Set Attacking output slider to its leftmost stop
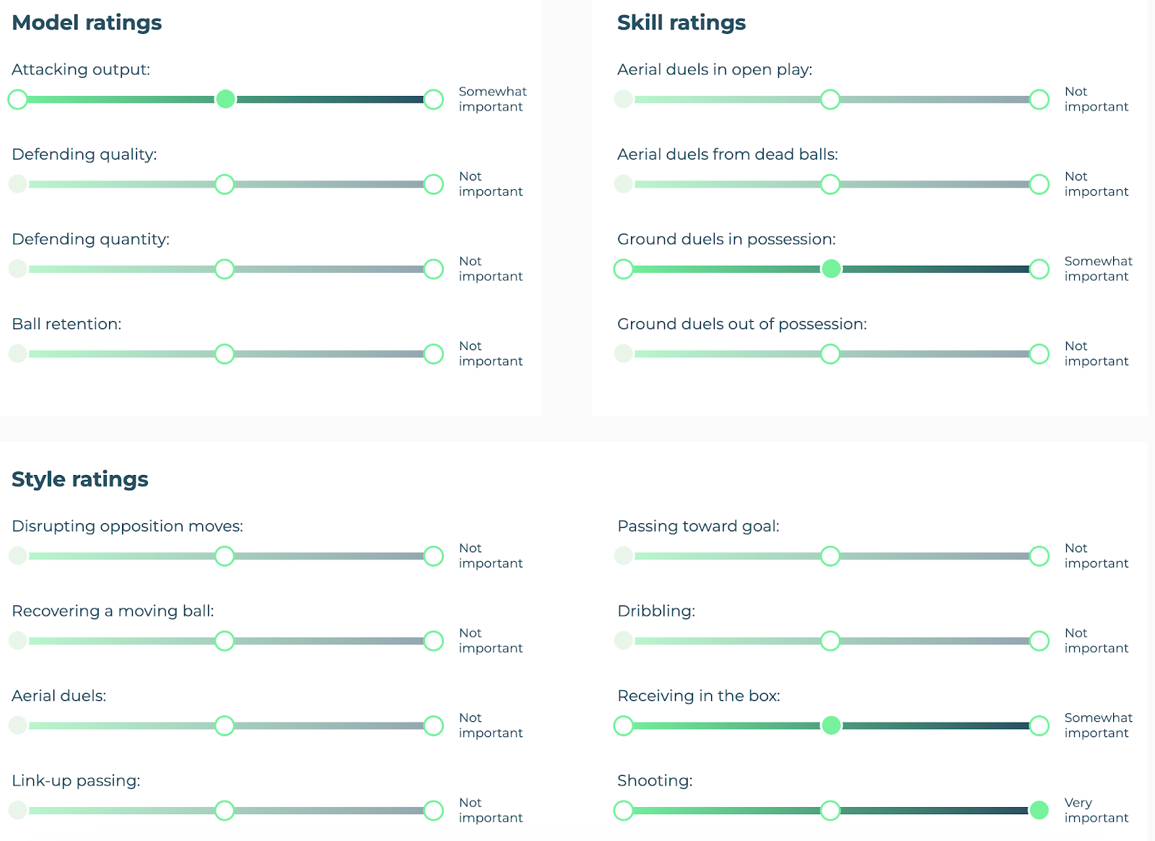Viewport: 1155px width, 841px height. (x=18, y=100)
